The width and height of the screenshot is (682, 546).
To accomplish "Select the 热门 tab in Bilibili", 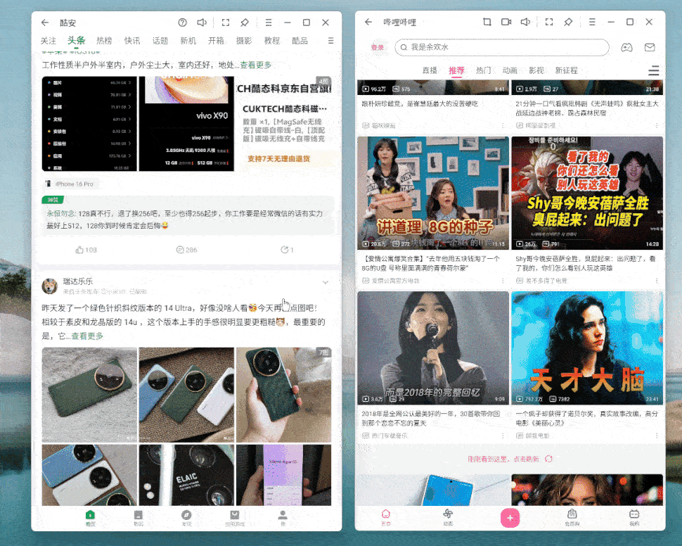I will 484,70.
